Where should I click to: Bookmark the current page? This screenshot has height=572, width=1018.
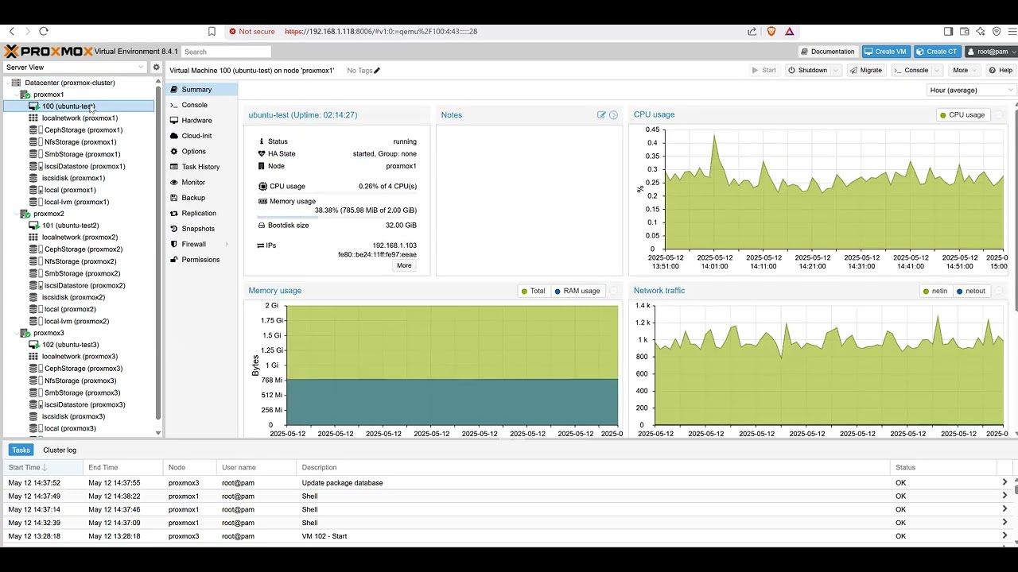pos(212,32)
